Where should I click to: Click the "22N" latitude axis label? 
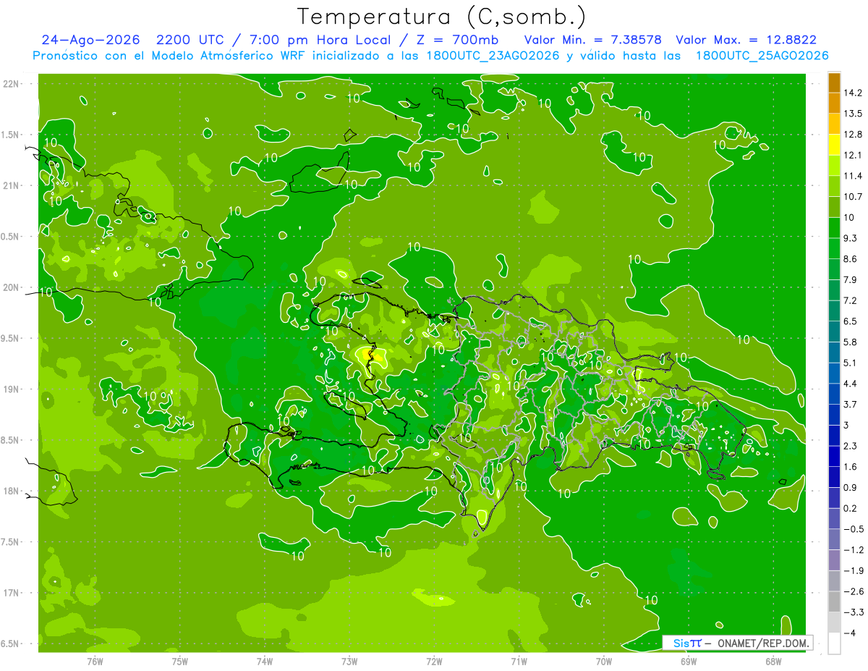tap(12, 83)
